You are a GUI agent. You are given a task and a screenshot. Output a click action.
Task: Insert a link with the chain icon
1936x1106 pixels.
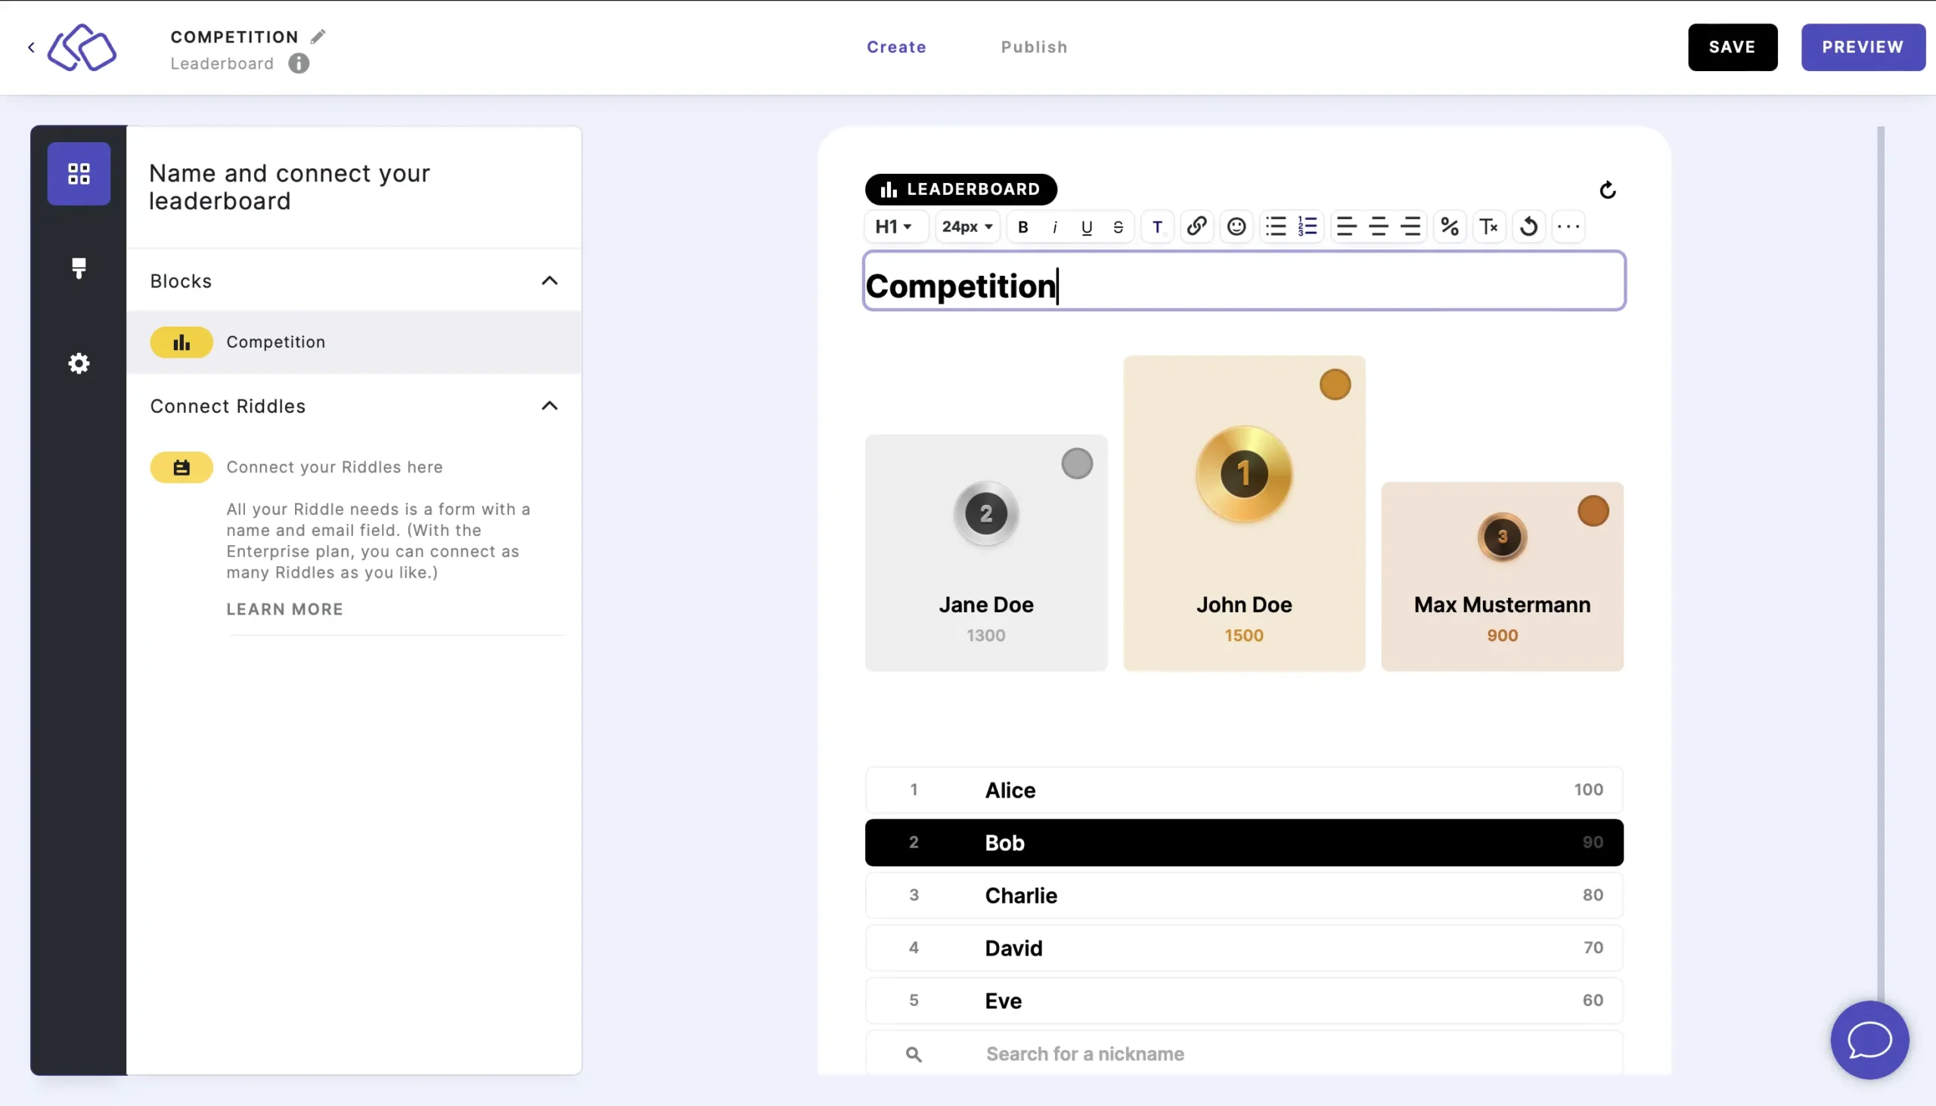(x=1196, y=226)
